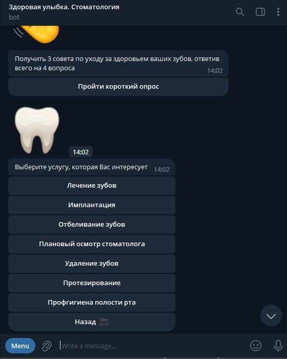Choose Лечение зубов service
287x359 pixels.
tap(92, 186)
